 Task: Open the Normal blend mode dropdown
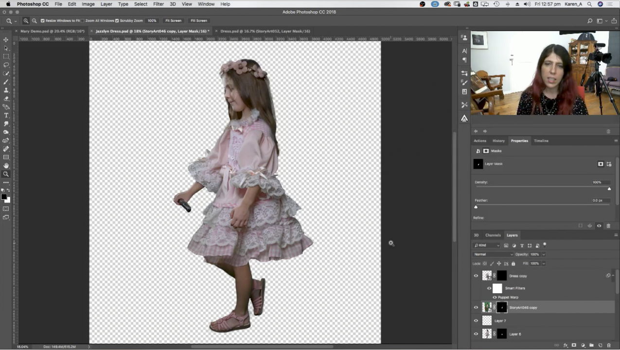coord(492,254)
